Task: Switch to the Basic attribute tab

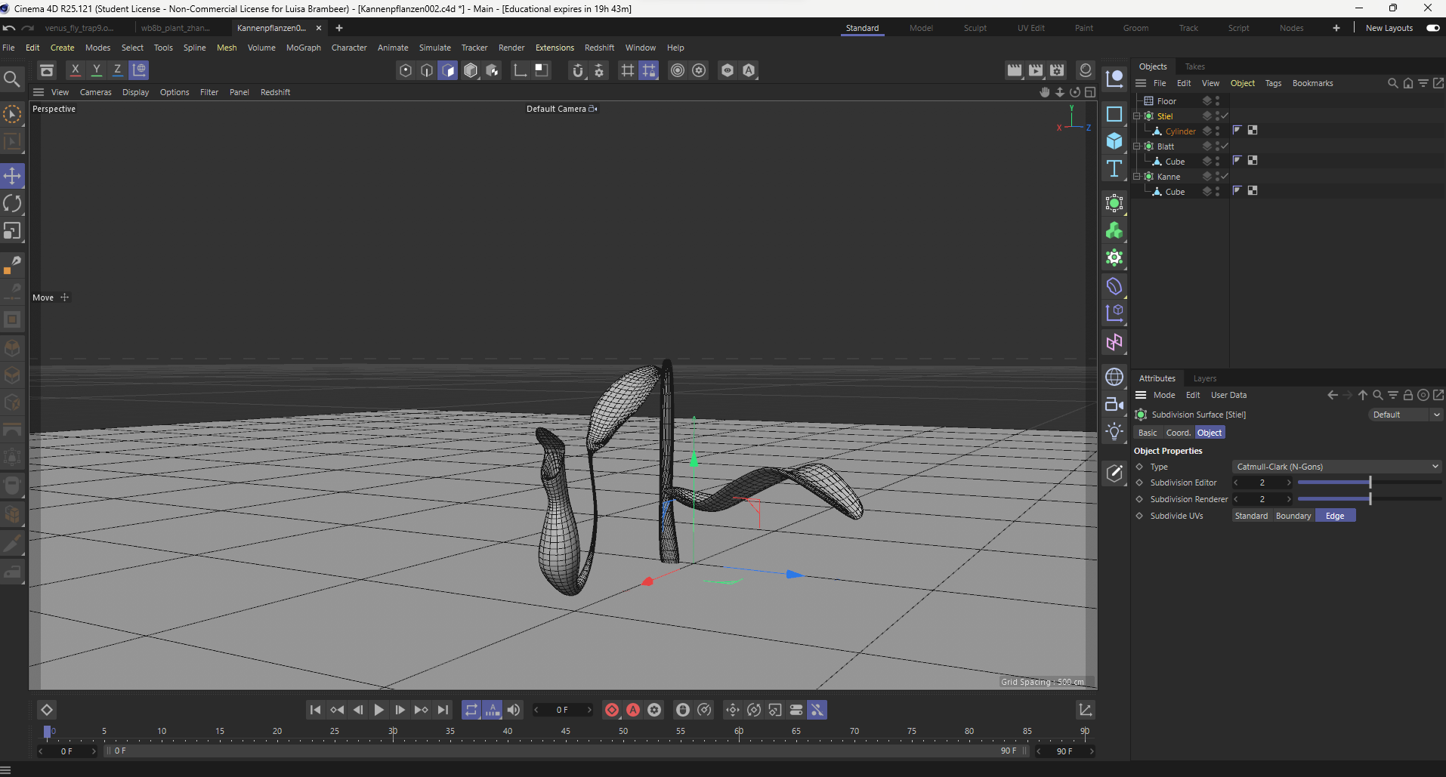Action: (x=1148, y=433)
